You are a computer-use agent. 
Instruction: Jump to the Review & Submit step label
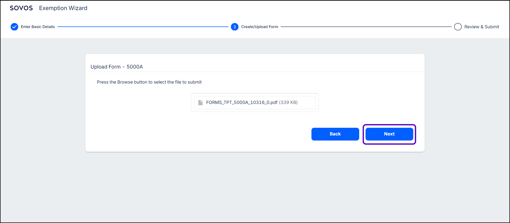482,27
